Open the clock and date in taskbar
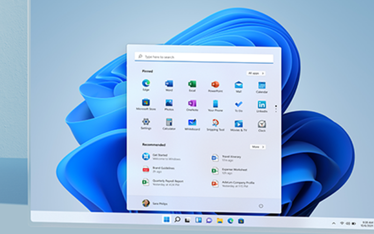The image size is (374, 234). tap(367, 224)
